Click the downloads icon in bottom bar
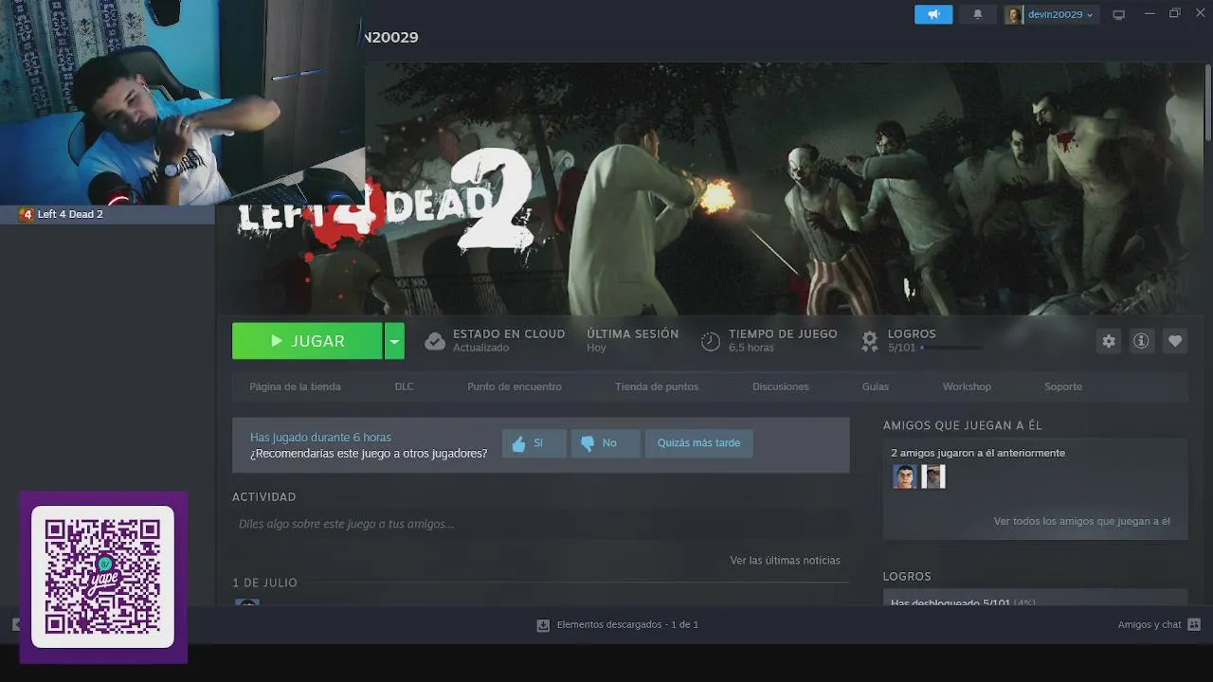 click(x=543, y=625)
